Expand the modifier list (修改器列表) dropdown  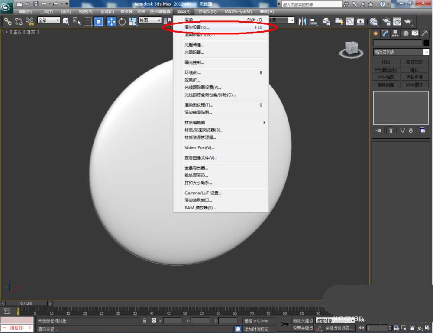(x=426, y=52)
